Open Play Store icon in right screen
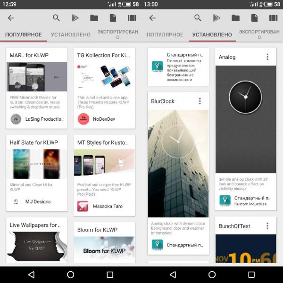Image resolution: width=283 pixels, height=283 pixels. (x=216, y=18)
